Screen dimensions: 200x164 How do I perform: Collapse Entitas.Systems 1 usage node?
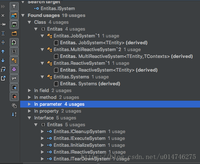coord(42,77)
